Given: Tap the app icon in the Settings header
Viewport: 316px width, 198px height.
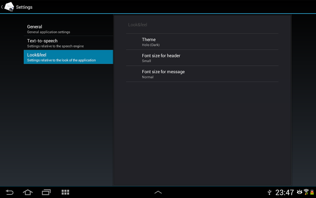Looking at the screenshot, I should pos(9,7).
